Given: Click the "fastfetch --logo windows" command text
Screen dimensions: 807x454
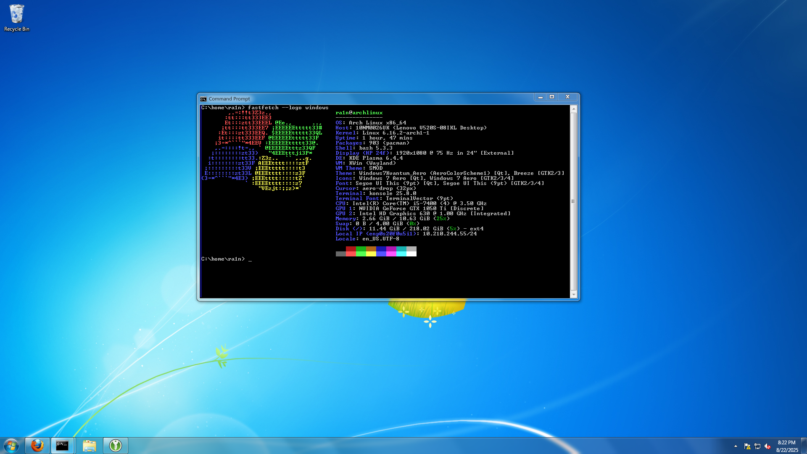Looking at the screenshot, I should pyautogui.click(x=288, y=108).
